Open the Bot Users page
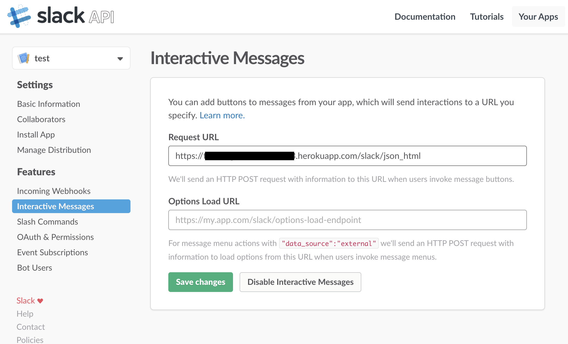Image resolution: width=568 pixels, height=344 pixels. tap(35, 268)
